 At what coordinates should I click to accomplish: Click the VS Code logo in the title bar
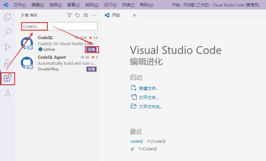[x=6, y=5]
